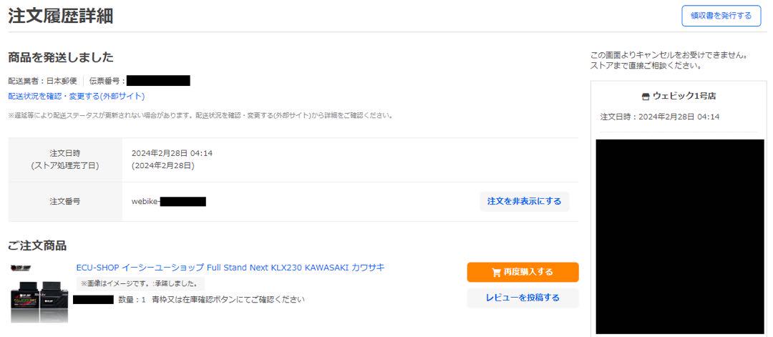
Task: Open the ECU-SHOP Full Stand Next product link
Action: (230, 268)
